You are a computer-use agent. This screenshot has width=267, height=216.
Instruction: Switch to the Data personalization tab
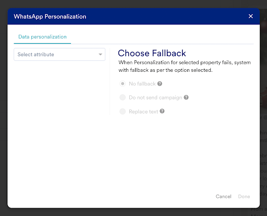42,37
